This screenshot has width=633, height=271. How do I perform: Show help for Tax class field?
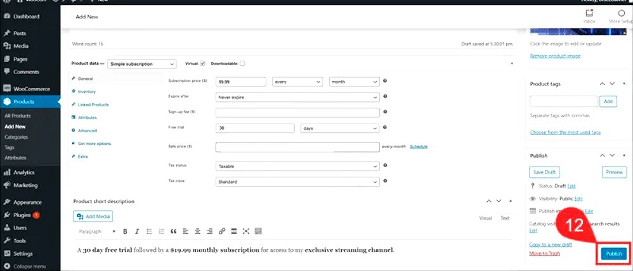tap(385, 181)
